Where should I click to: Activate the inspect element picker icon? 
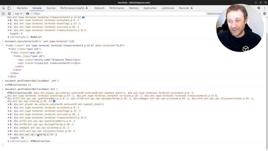point(3,8)
